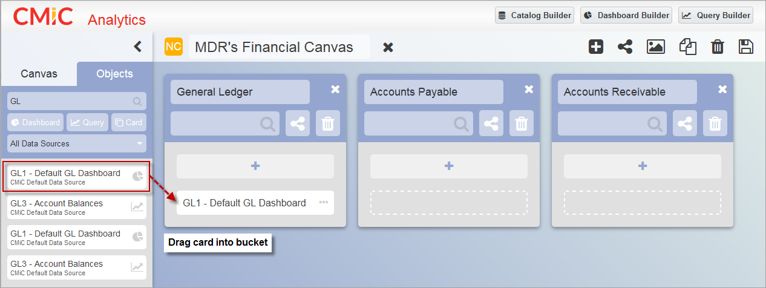Collapse the left sidebar panel
Screen dimensions: 766x288
click(138, 47)
